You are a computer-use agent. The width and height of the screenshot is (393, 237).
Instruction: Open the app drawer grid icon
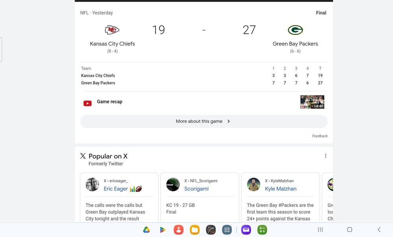227,230
